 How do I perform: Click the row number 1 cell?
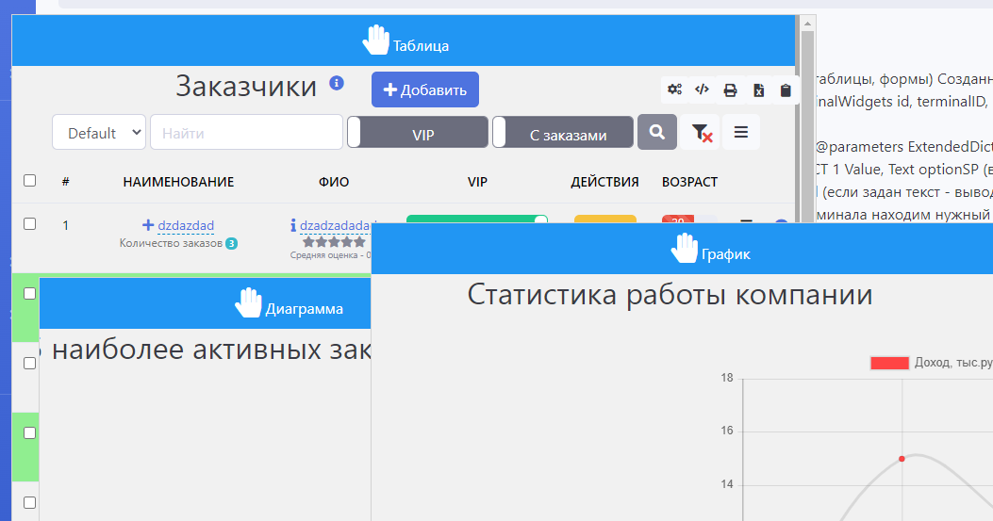tap(65, 225)
